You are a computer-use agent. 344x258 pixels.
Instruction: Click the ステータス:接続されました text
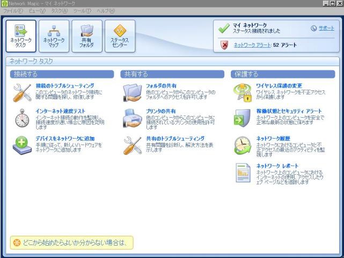[257, 31]
